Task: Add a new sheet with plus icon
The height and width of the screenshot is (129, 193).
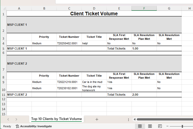Action: coord(97,119)
